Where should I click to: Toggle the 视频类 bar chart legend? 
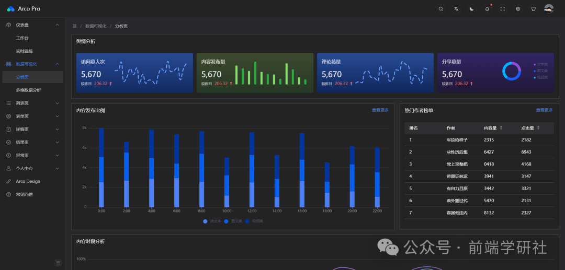pos(254,221)
